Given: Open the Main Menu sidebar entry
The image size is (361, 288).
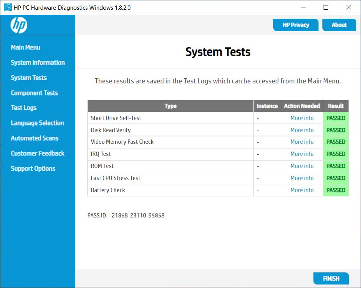Looking at the screenshot, I should (x=25, y=47).
